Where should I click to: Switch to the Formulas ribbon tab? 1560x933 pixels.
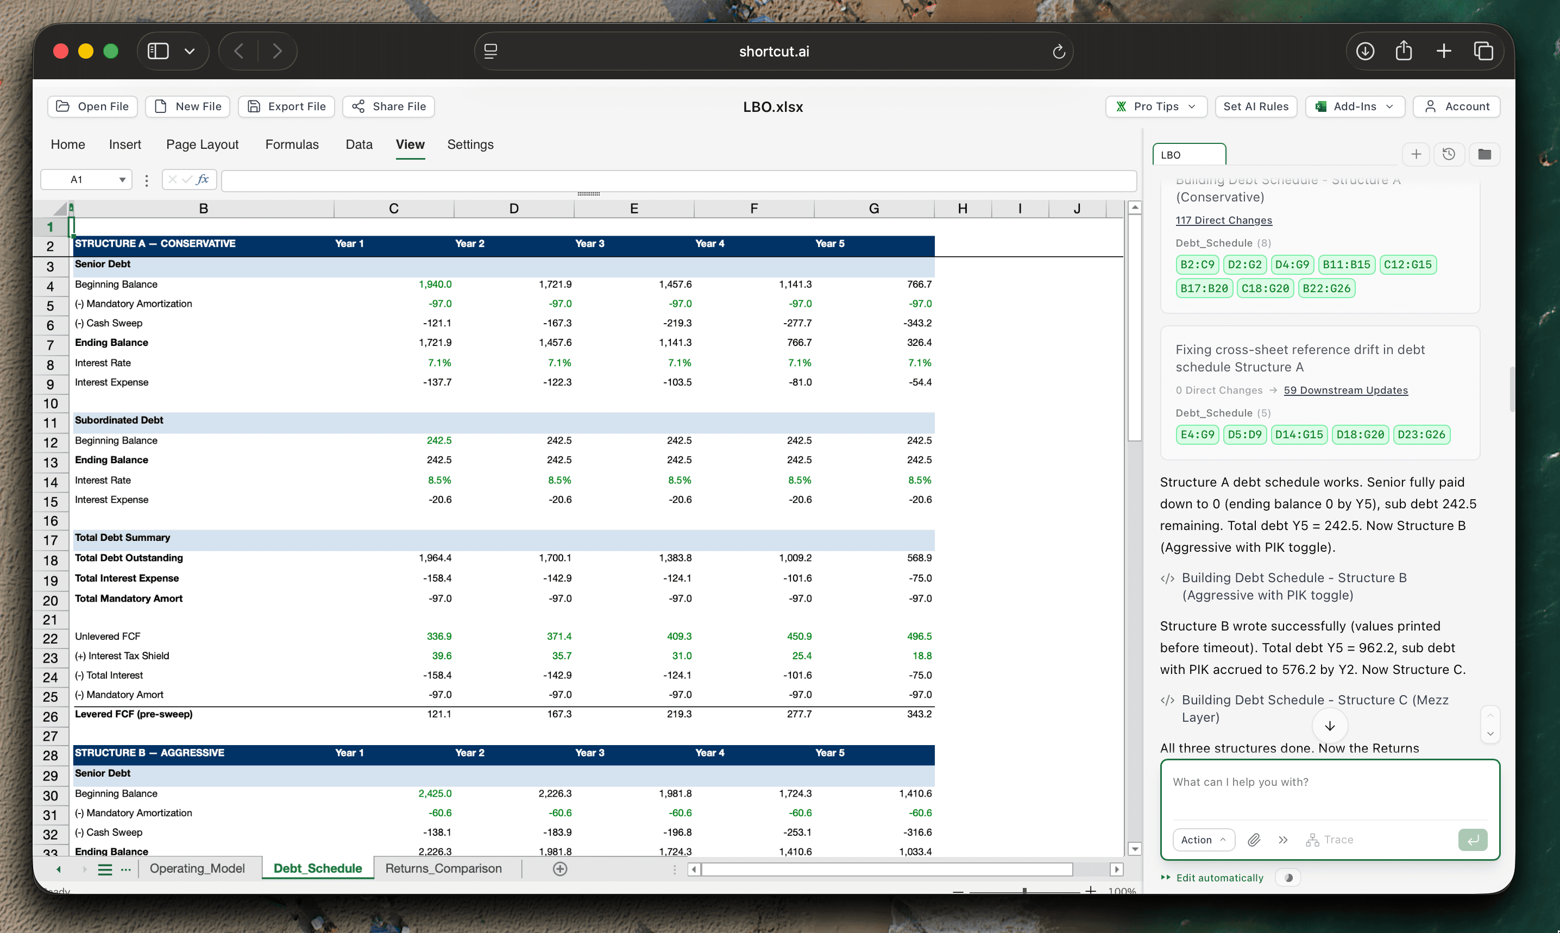coord(292,144)
